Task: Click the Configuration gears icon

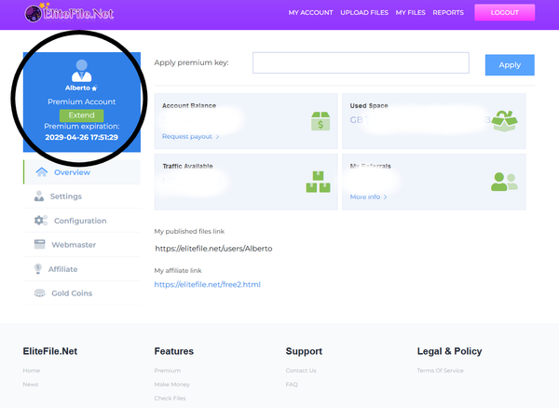Action: pos(40,221)
